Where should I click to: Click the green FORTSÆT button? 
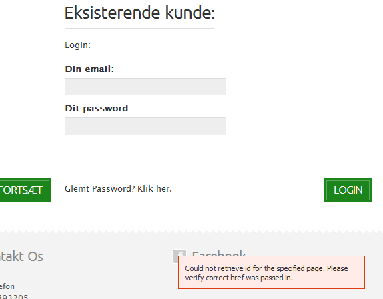(x=25, y=190)
